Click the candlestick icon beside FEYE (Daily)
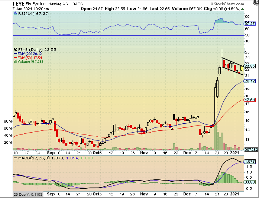259x198 pixels. click(15, 49)
